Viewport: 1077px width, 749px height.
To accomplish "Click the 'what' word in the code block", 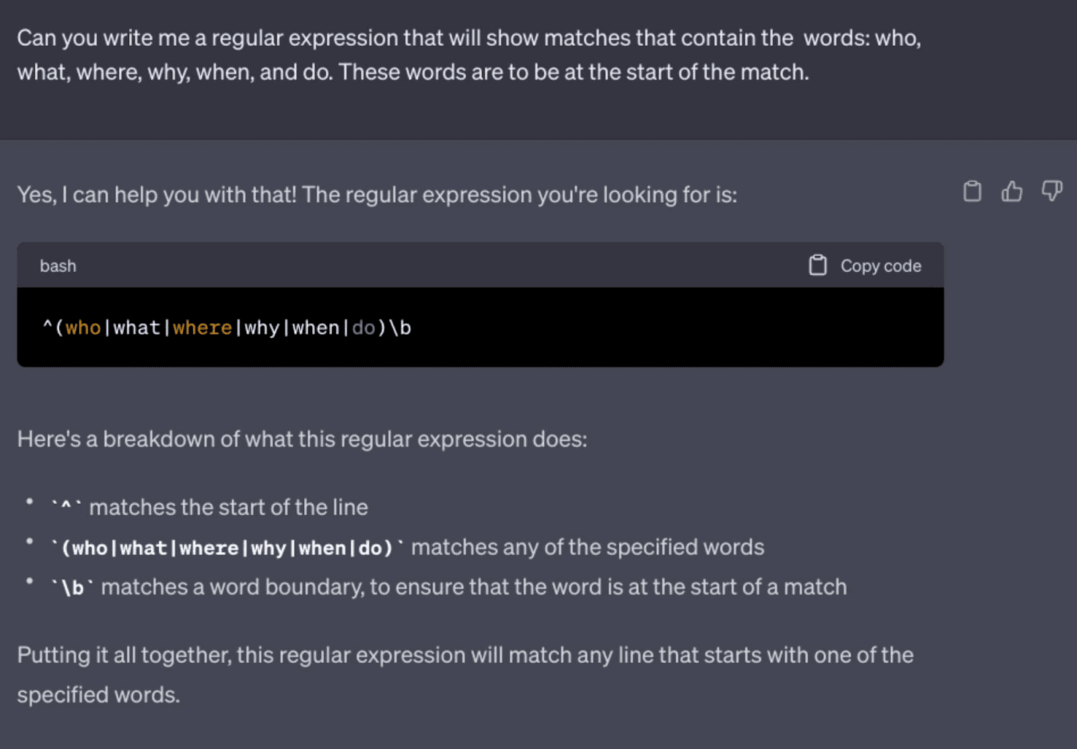I will [137, 328].
